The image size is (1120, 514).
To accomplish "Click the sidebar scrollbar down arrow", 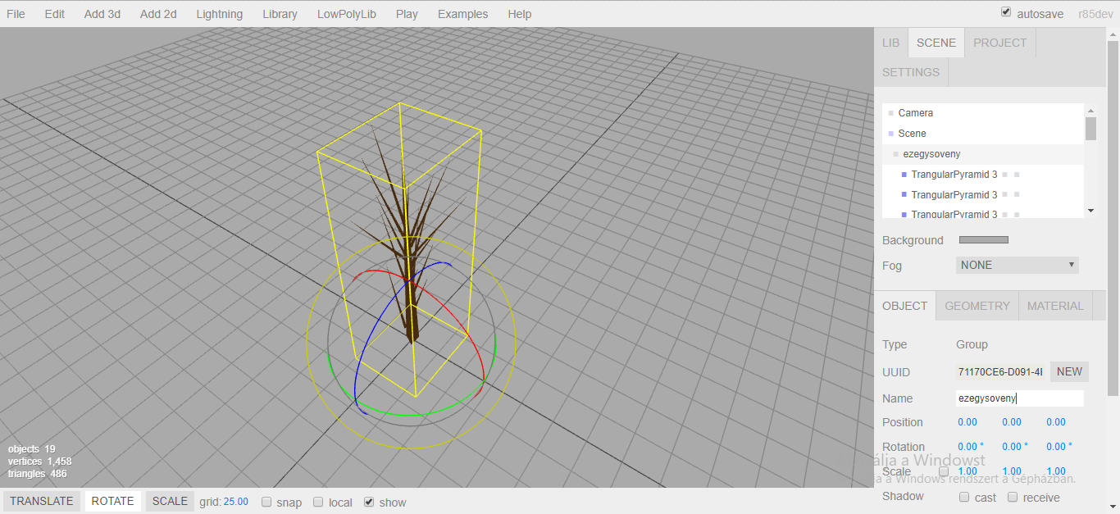I will tap(1113, 507).
